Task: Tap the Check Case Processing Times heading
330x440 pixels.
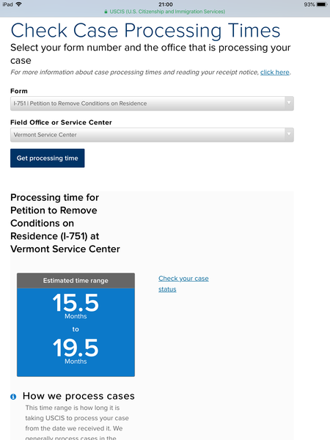Action: 145,30
